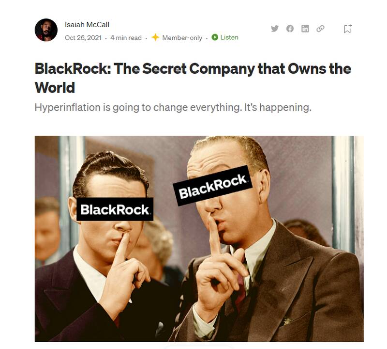Viewport: 387px width, 349px height.
Task: Click the right man's raised finger
Action: (214, 236)
